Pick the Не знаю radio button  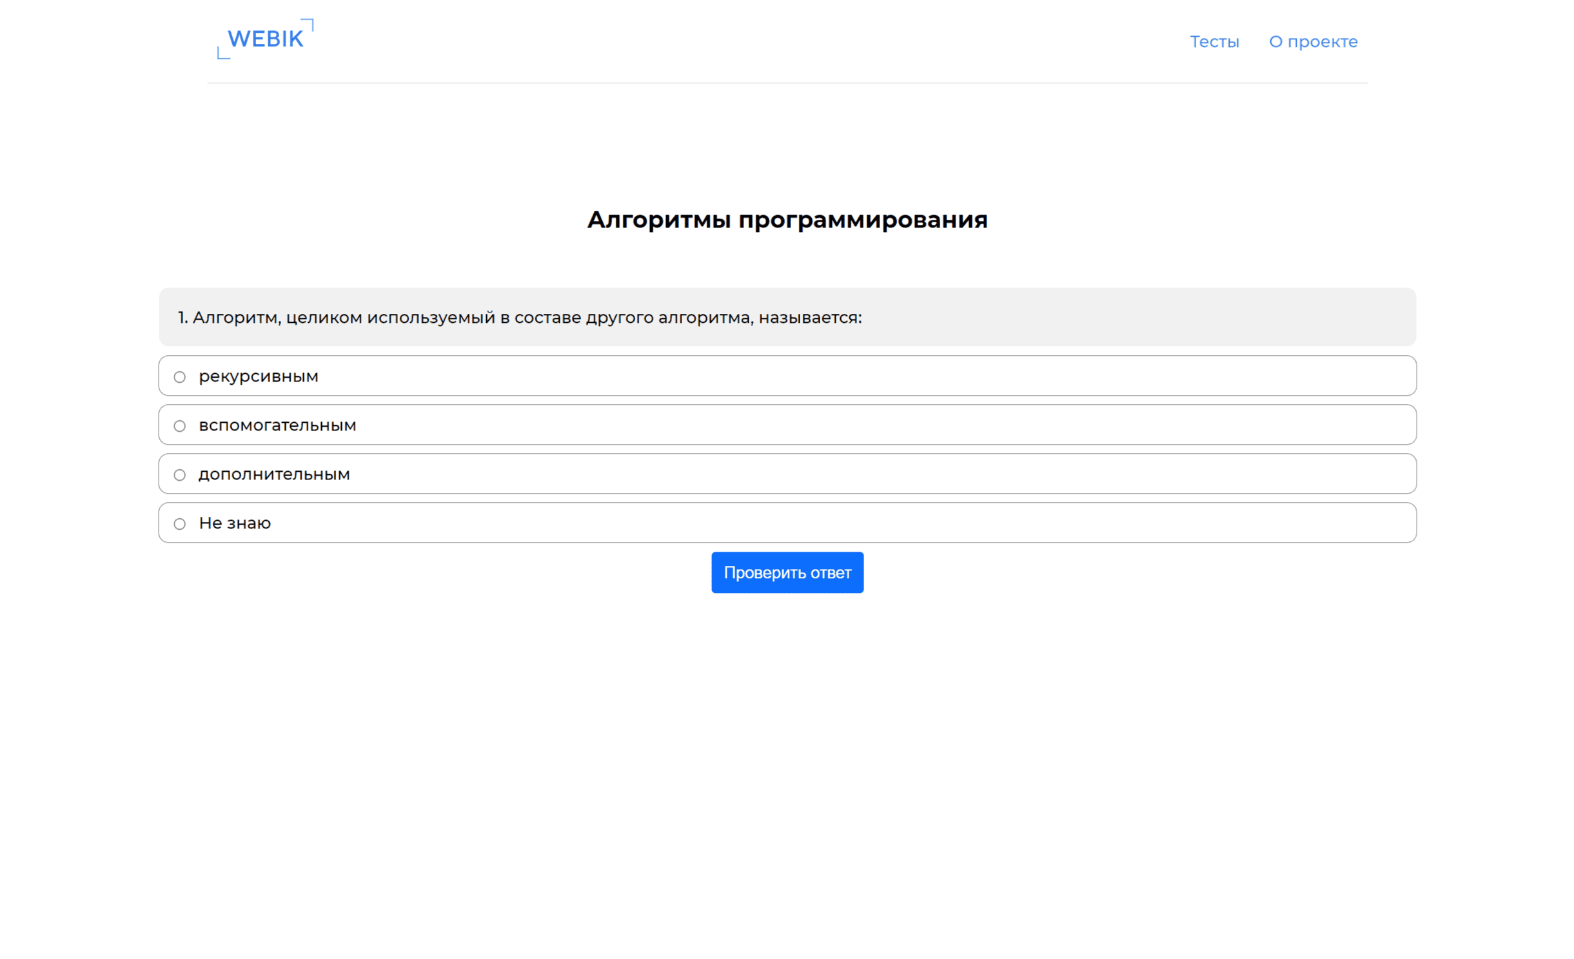[x=180, y=524]
